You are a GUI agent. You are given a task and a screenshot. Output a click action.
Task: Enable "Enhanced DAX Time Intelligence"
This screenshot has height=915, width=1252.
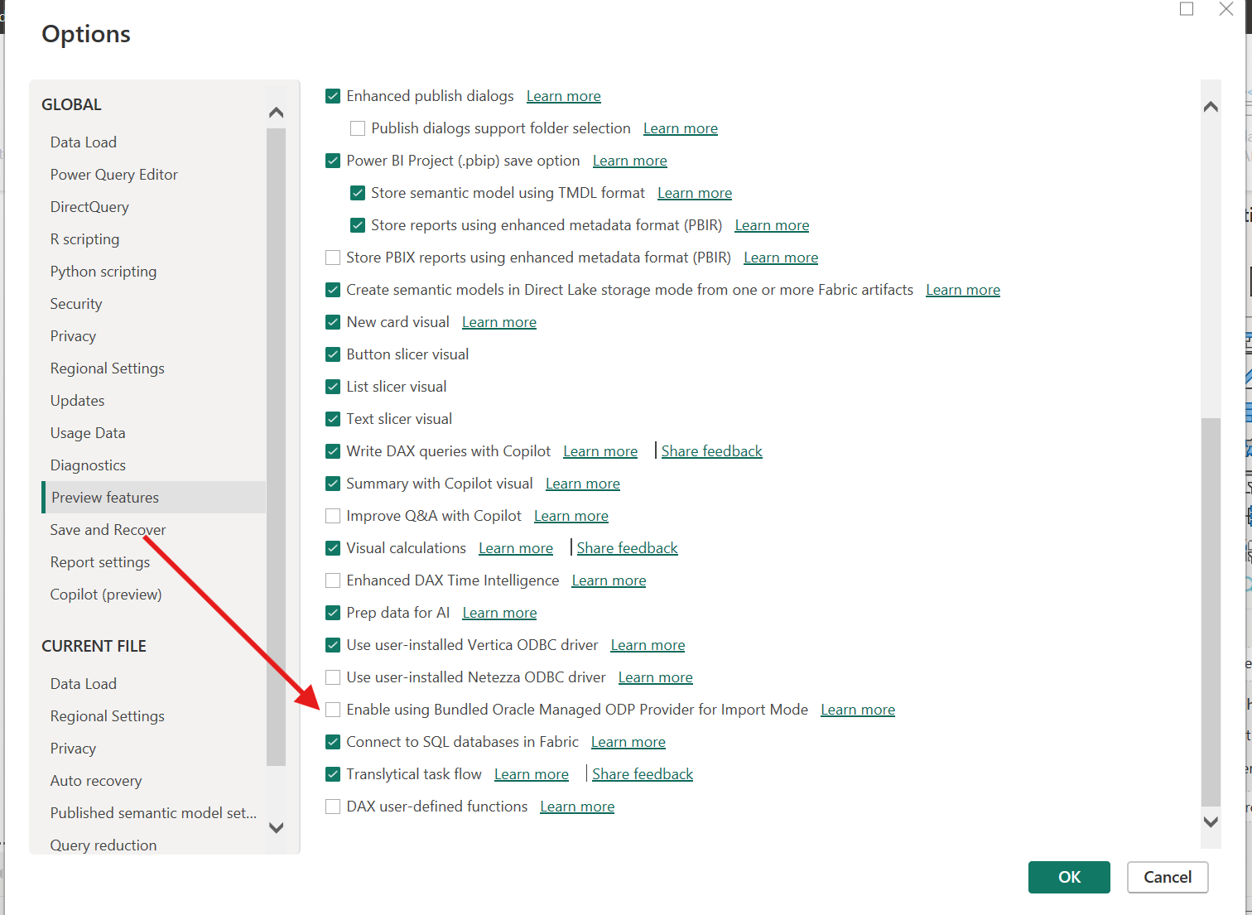click(333, 580)
